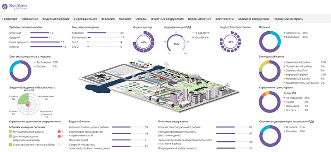Screen dimensions: 331x152
Task: Click red alert badge beside Муниципальные органы
Action: click(59, 132)
